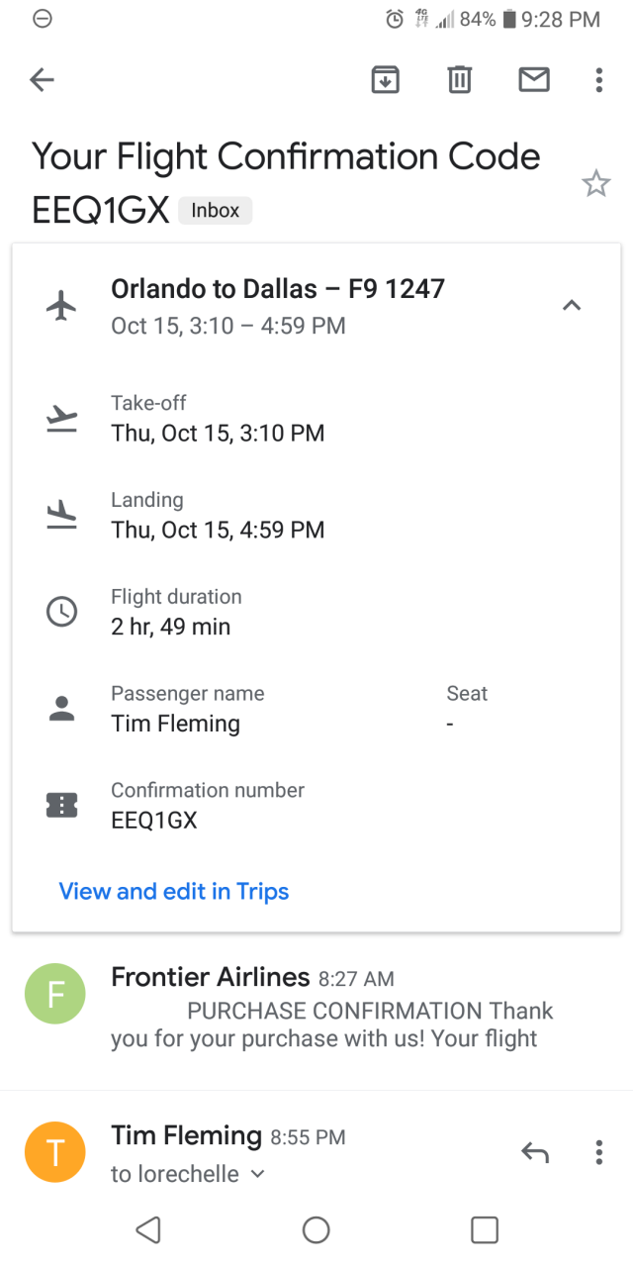The height and width of the screenshot is (1267, 633).
Task: Star this flight confirmation email
Action: pos(595,183)
